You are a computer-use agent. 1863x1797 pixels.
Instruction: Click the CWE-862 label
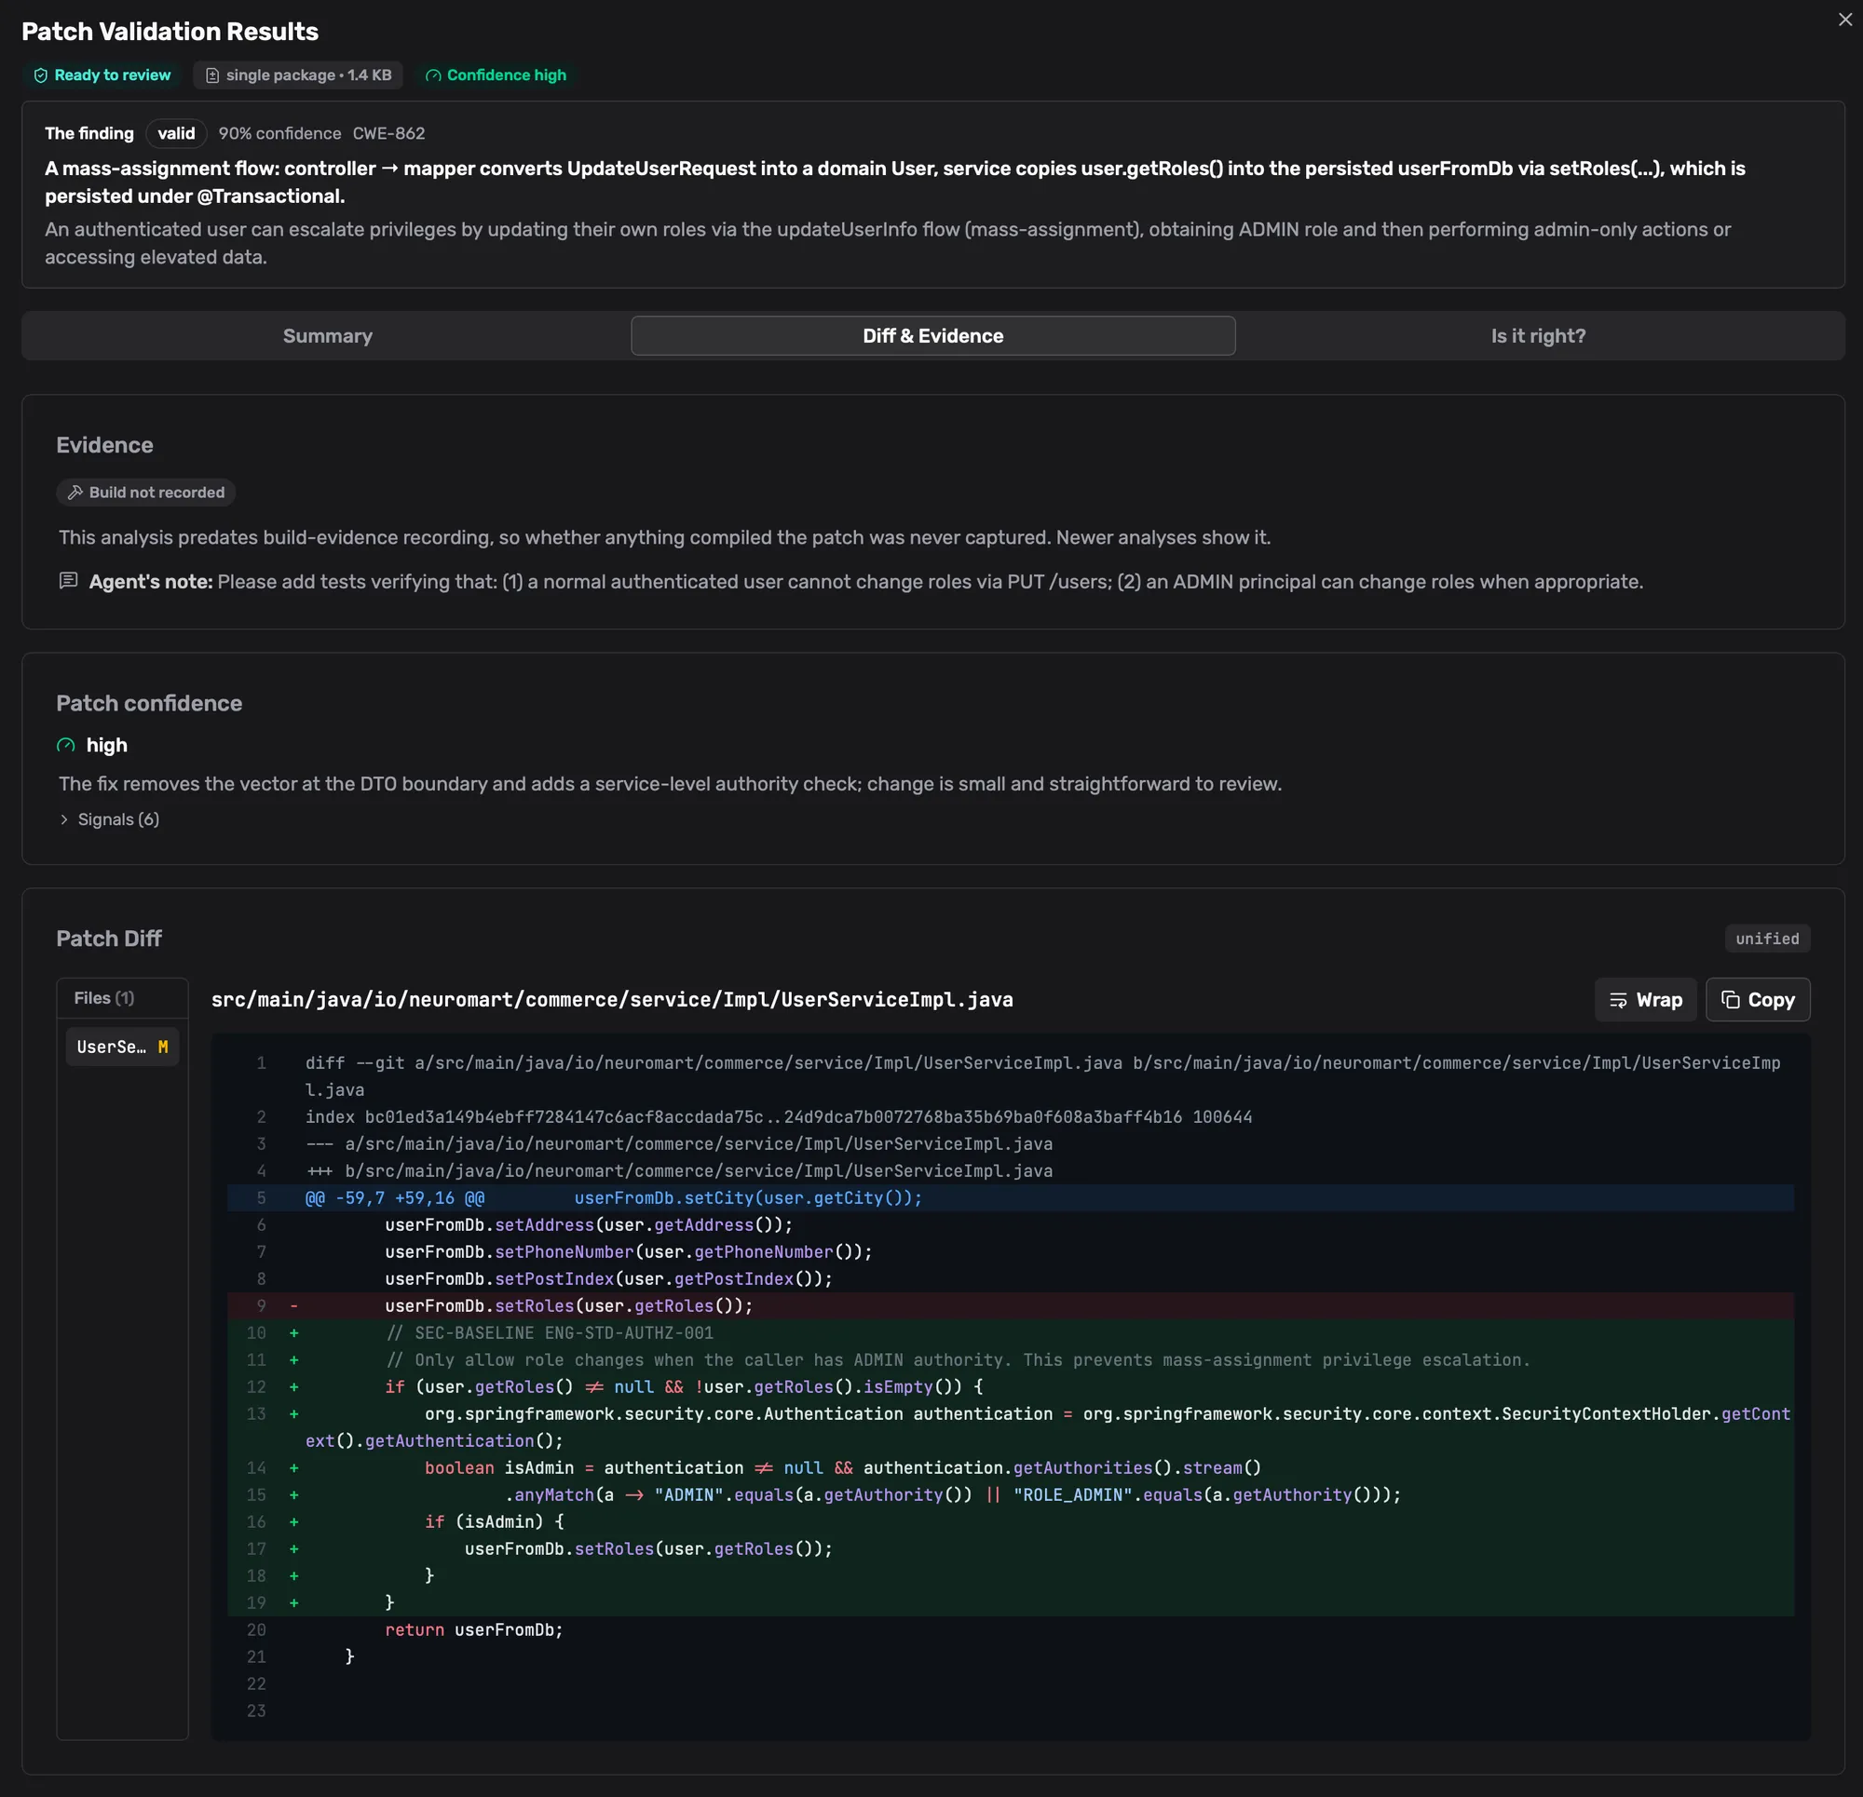coord(388,134)
